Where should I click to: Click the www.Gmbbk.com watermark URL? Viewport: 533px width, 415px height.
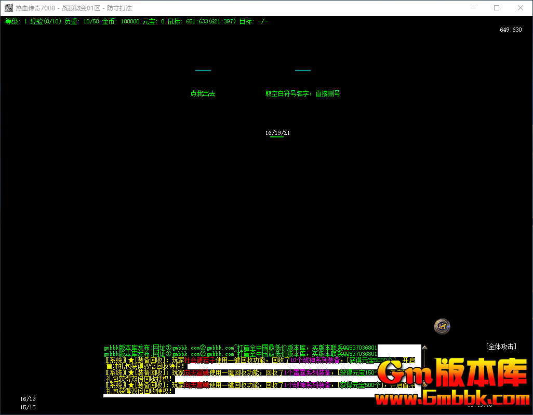click(452, 398)
